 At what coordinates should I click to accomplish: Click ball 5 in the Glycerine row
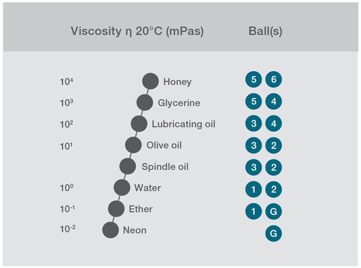click(x=253, y=102)
